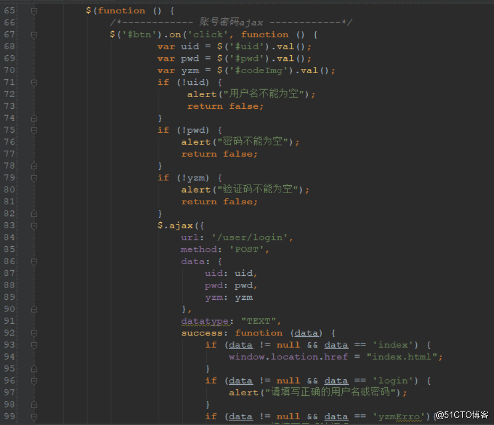The height and width of the screenshot is (425, 494).
Task: Click the "请填写正确的用户名或密码" alert message
Action: pyautogui.click(x=331, y=392)
